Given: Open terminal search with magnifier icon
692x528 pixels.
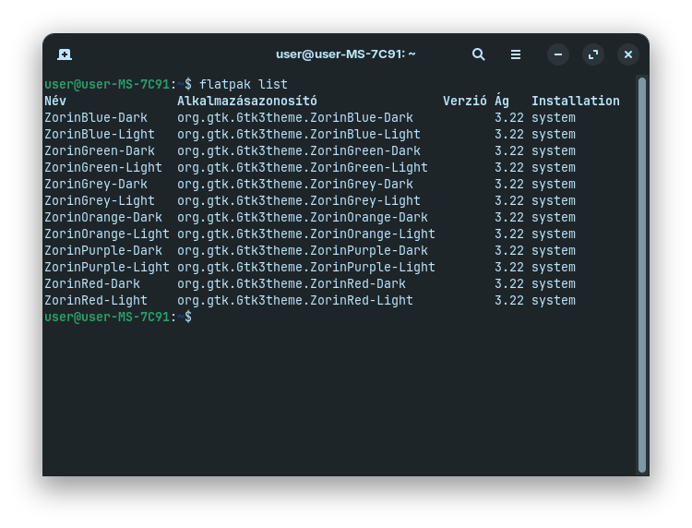Looking at the screenshot, I should point(478,54).
